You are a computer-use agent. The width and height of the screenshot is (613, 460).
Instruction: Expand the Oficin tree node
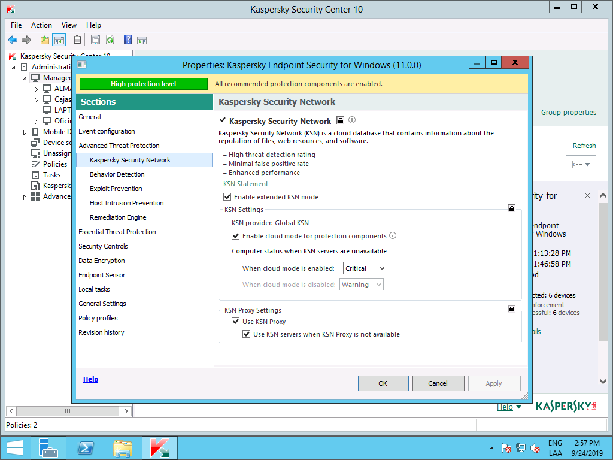point(36,122)
